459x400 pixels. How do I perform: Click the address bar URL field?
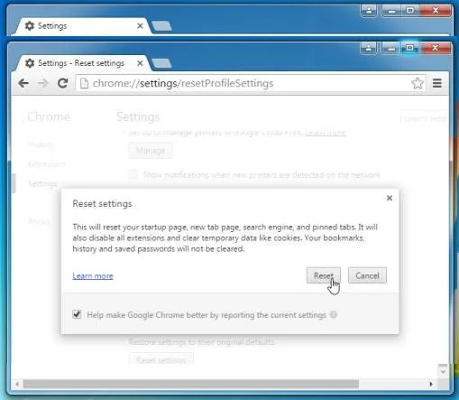(251, 83)
